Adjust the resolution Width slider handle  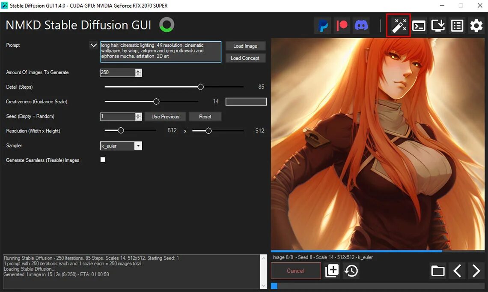(121, 131)
